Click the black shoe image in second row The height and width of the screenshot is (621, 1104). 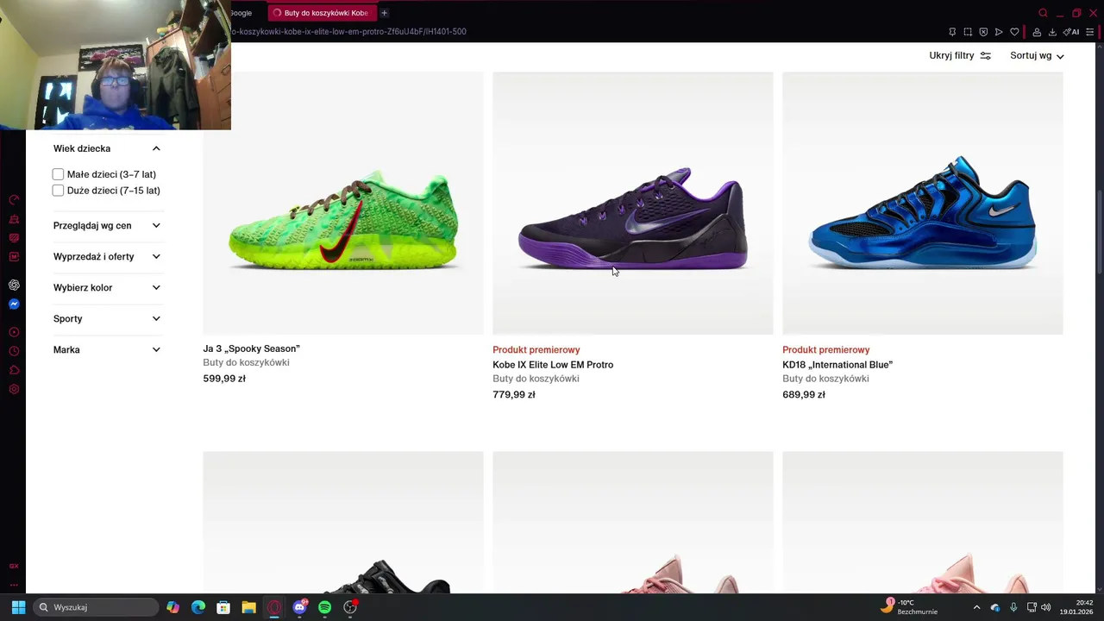343,523
